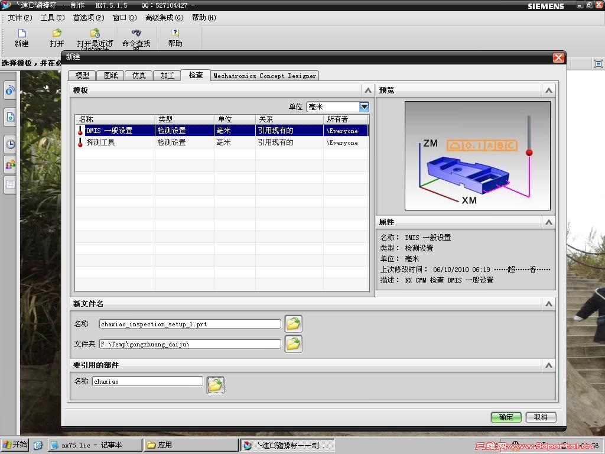Toggle the full-screen icon at right edge
Viewport: 605px width, 454px height.
click(x=598, y=64)
